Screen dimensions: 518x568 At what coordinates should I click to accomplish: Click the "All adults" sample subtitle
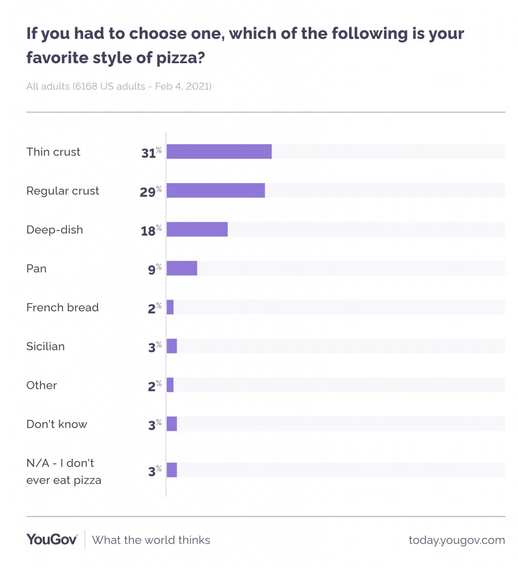[119, 87]
